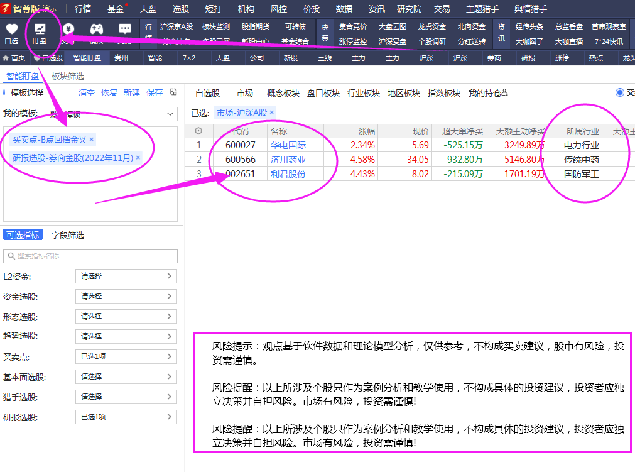Sort by the 现价 column header

pyautogui.click(x=420, y=131)
